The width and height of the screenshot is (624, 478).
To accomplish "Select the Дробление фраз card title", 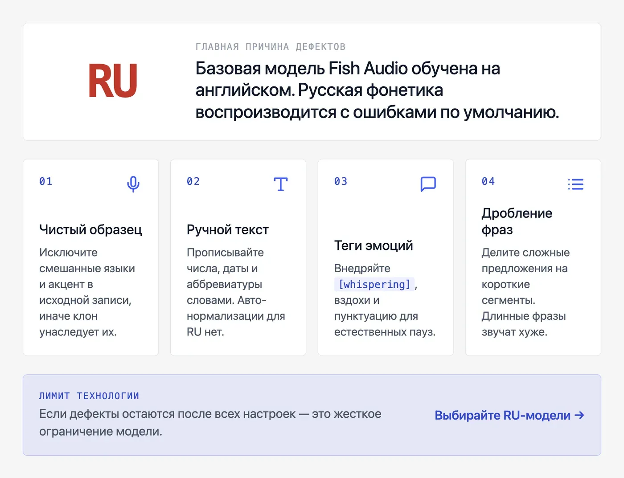I will click(x=517, y=221).
